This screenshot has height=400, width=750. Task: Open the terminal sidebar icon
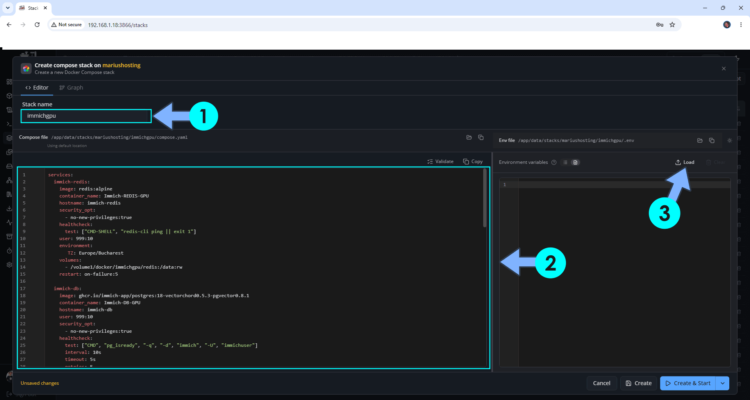9,124
